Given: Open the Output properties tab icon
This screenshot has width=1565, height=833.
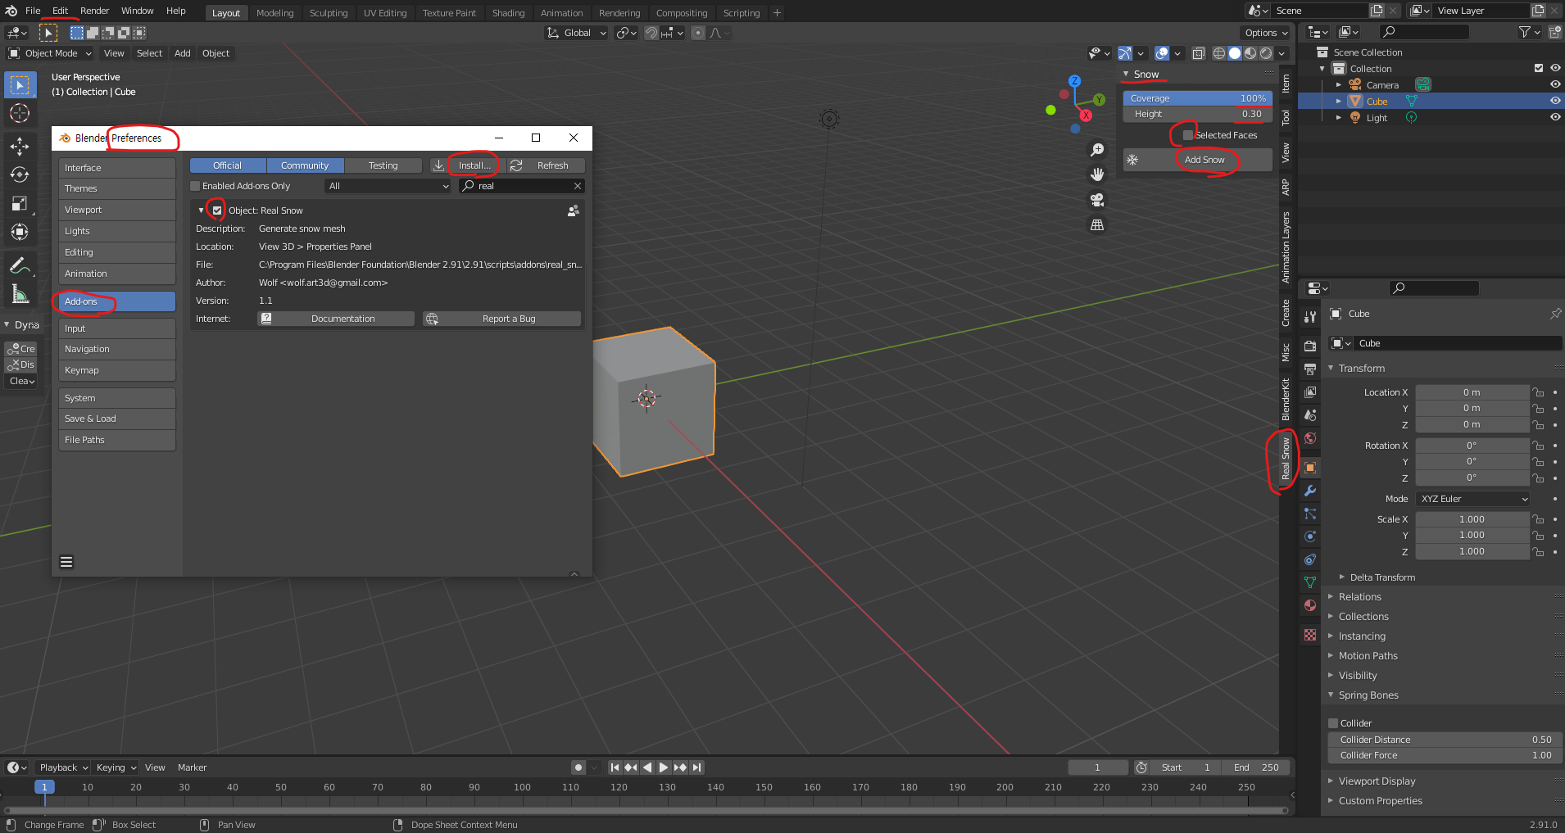Looking at the screenshot, I should tap(1310, 369).
